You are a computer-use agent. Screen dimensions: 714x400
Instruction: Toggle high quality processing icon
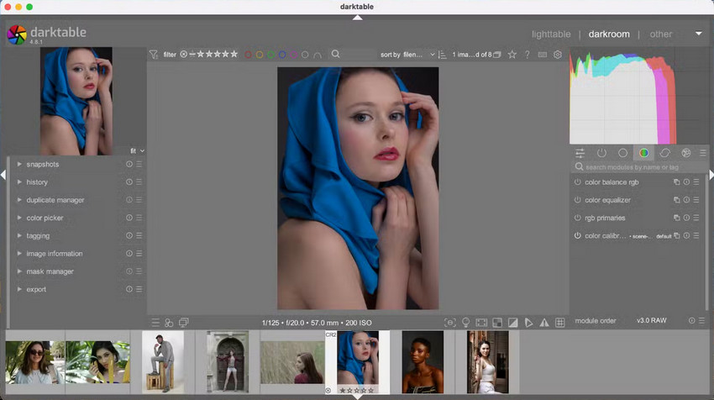pyautogui.click(x=481, y=323)
